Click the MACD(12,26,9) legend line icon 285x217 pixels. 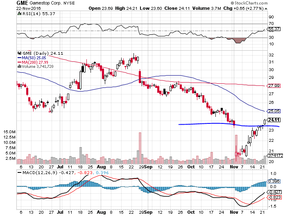(20, 173)
